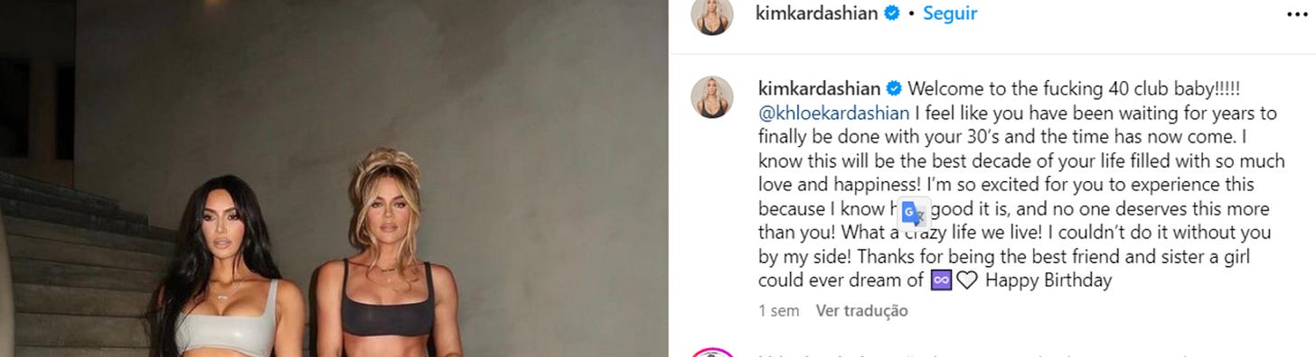The image size is (1316, 357).
Task: Open the avatar next to the caption
Action: 712,97
